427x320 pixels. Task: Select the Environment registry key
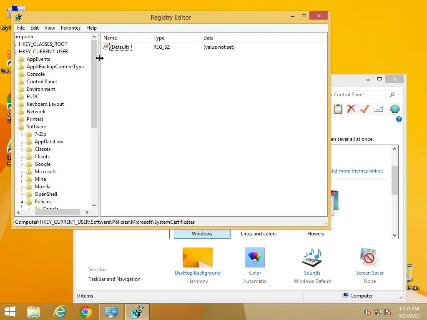pyautogui.click(x=41, y=89)
